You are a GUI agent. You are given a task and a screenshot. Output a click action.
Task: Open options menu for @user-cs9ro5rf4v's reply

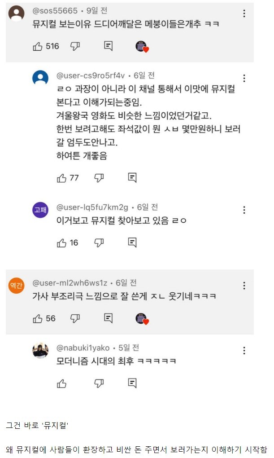pyautogui.click(x=244, y=77)
